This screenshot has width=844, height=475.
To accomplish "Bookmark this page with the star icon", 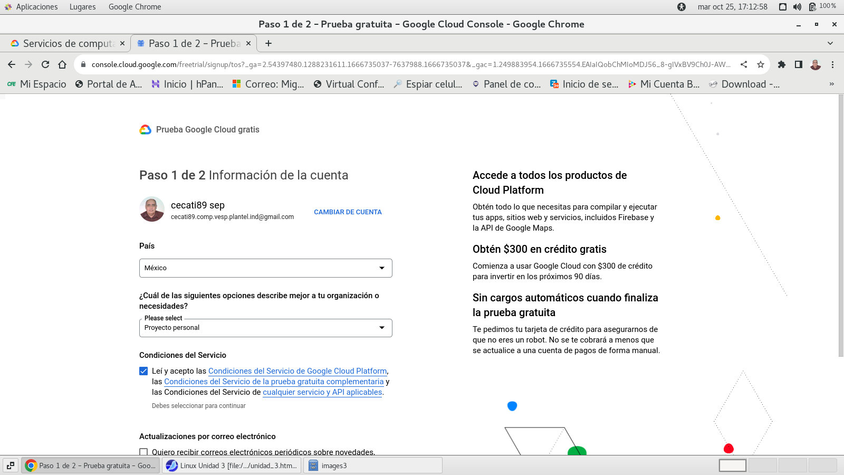I will tap(760, 64).
